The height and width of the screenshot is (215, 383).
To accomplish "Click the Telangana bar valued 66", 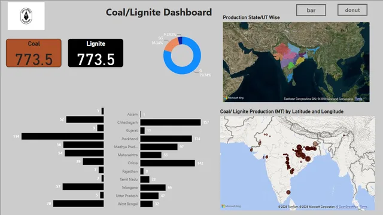I will point(153,188).
